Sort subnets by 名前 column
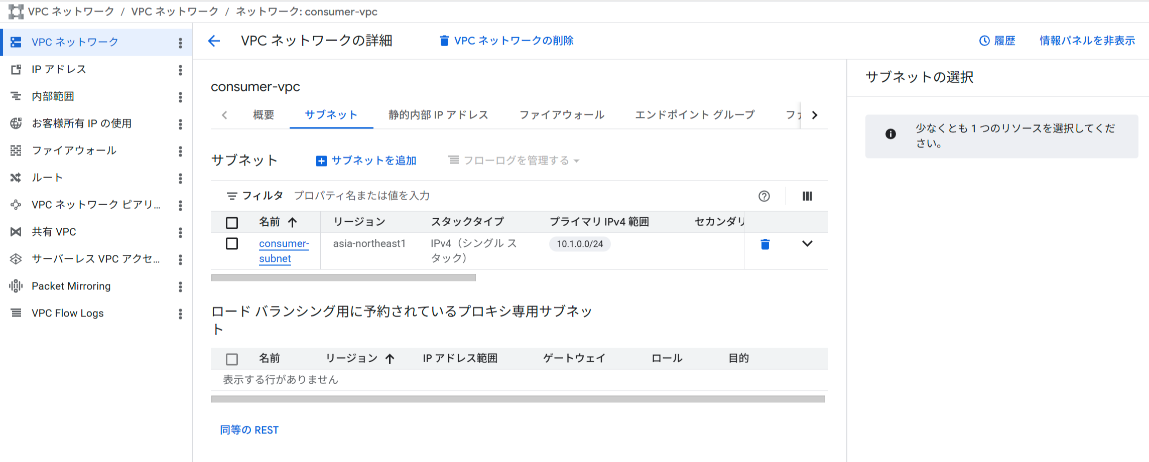Image resolution: width=1149 pixels, height=462 pixels. coord(278,222)
